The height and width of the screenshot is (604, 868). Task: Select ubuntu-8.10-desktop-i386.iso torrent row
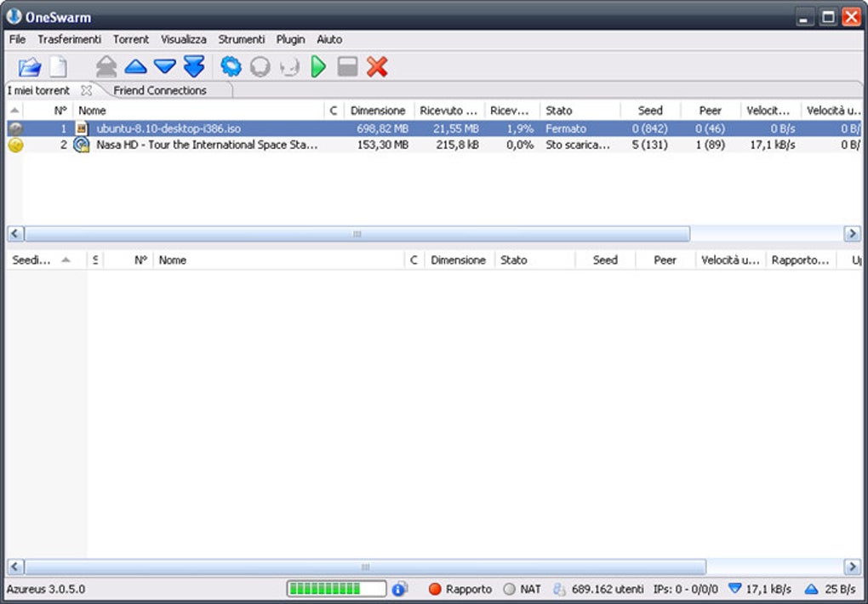[x=435, y=128]
